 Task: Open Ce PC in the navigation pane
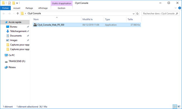[12, 55]
